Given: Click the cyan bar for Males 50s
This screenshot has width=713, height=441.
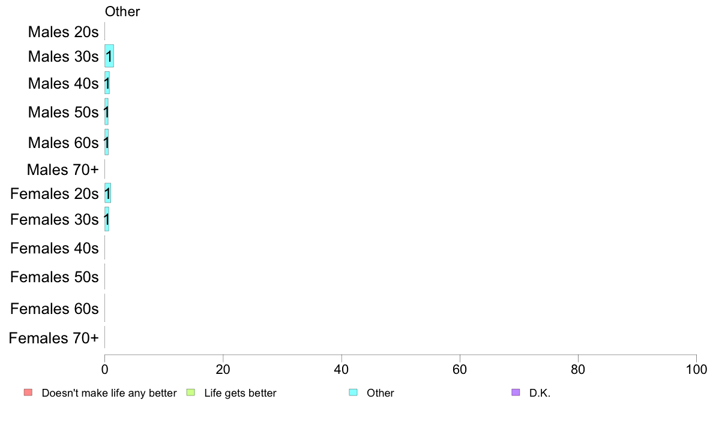Looking at the screenshot, I should pyautogui.click(x=106, y=111).
